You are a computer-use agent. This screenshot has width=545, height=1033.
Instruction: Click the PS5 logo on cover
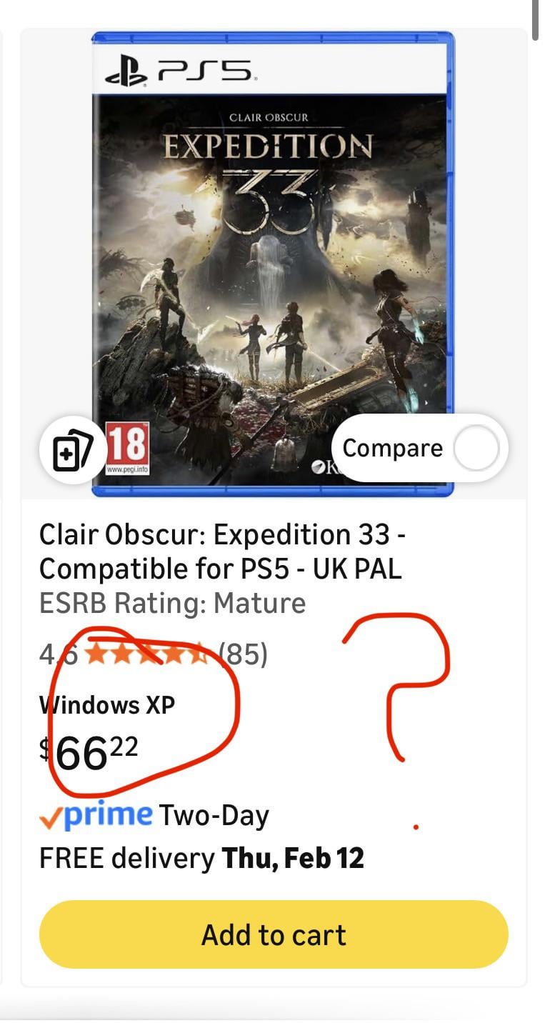pos(178,70)
